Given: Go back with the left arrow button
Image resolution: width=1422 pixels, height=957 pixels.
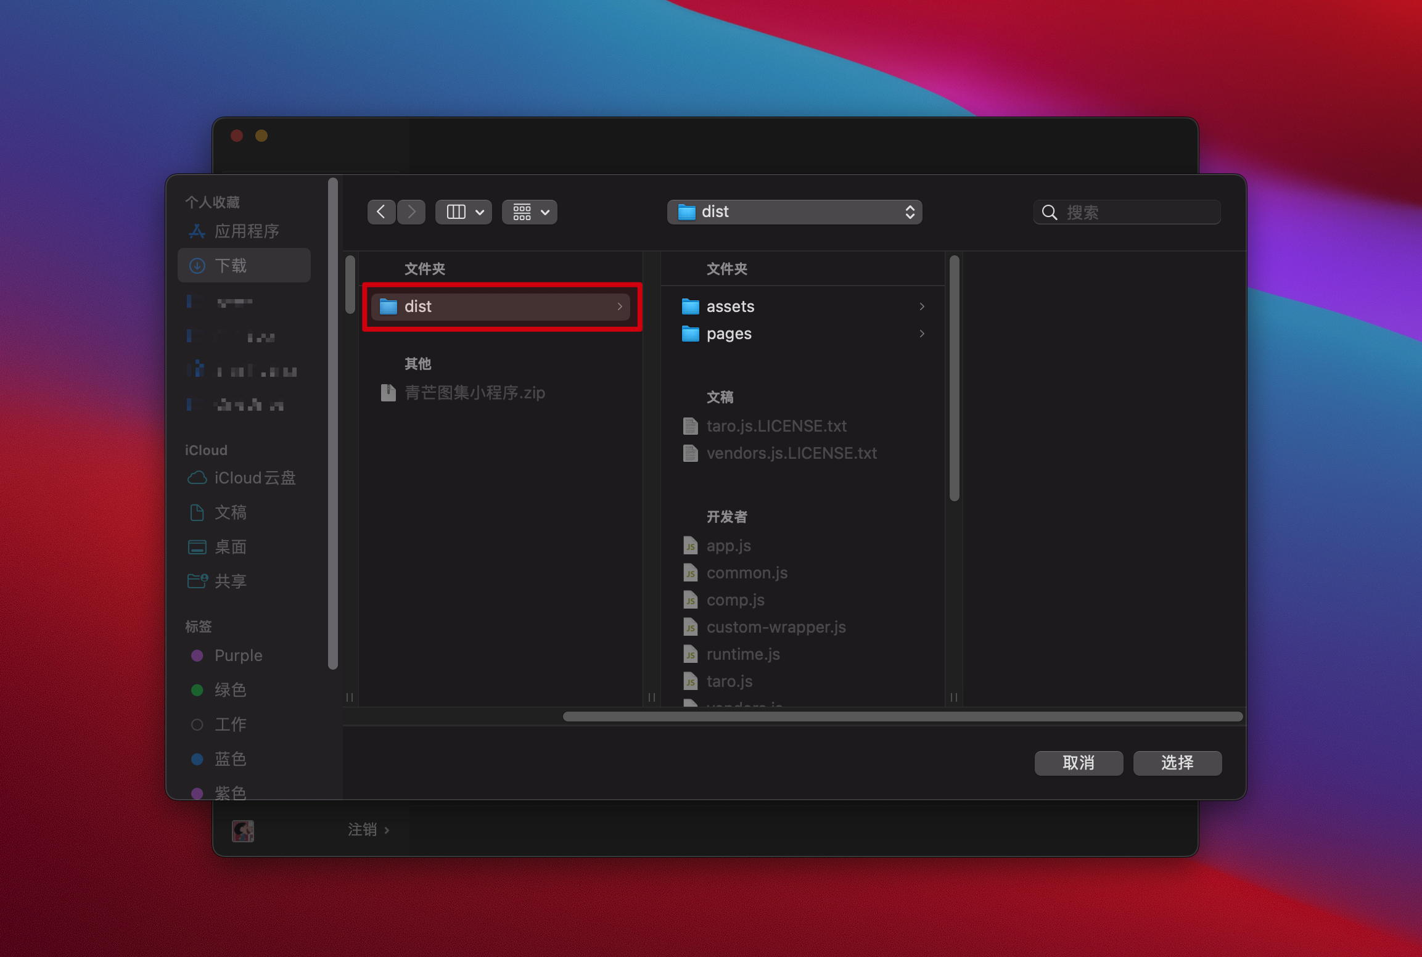Looking at the screenshot, I should (x=381, y=212).
